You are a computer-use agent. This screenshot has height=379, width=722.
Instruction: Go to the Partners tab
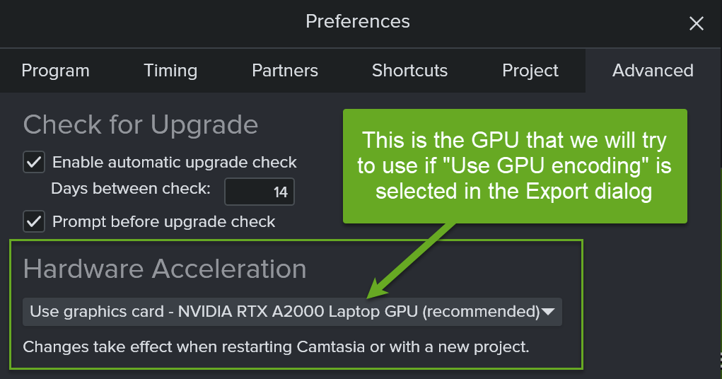click(x=285, y=71)
